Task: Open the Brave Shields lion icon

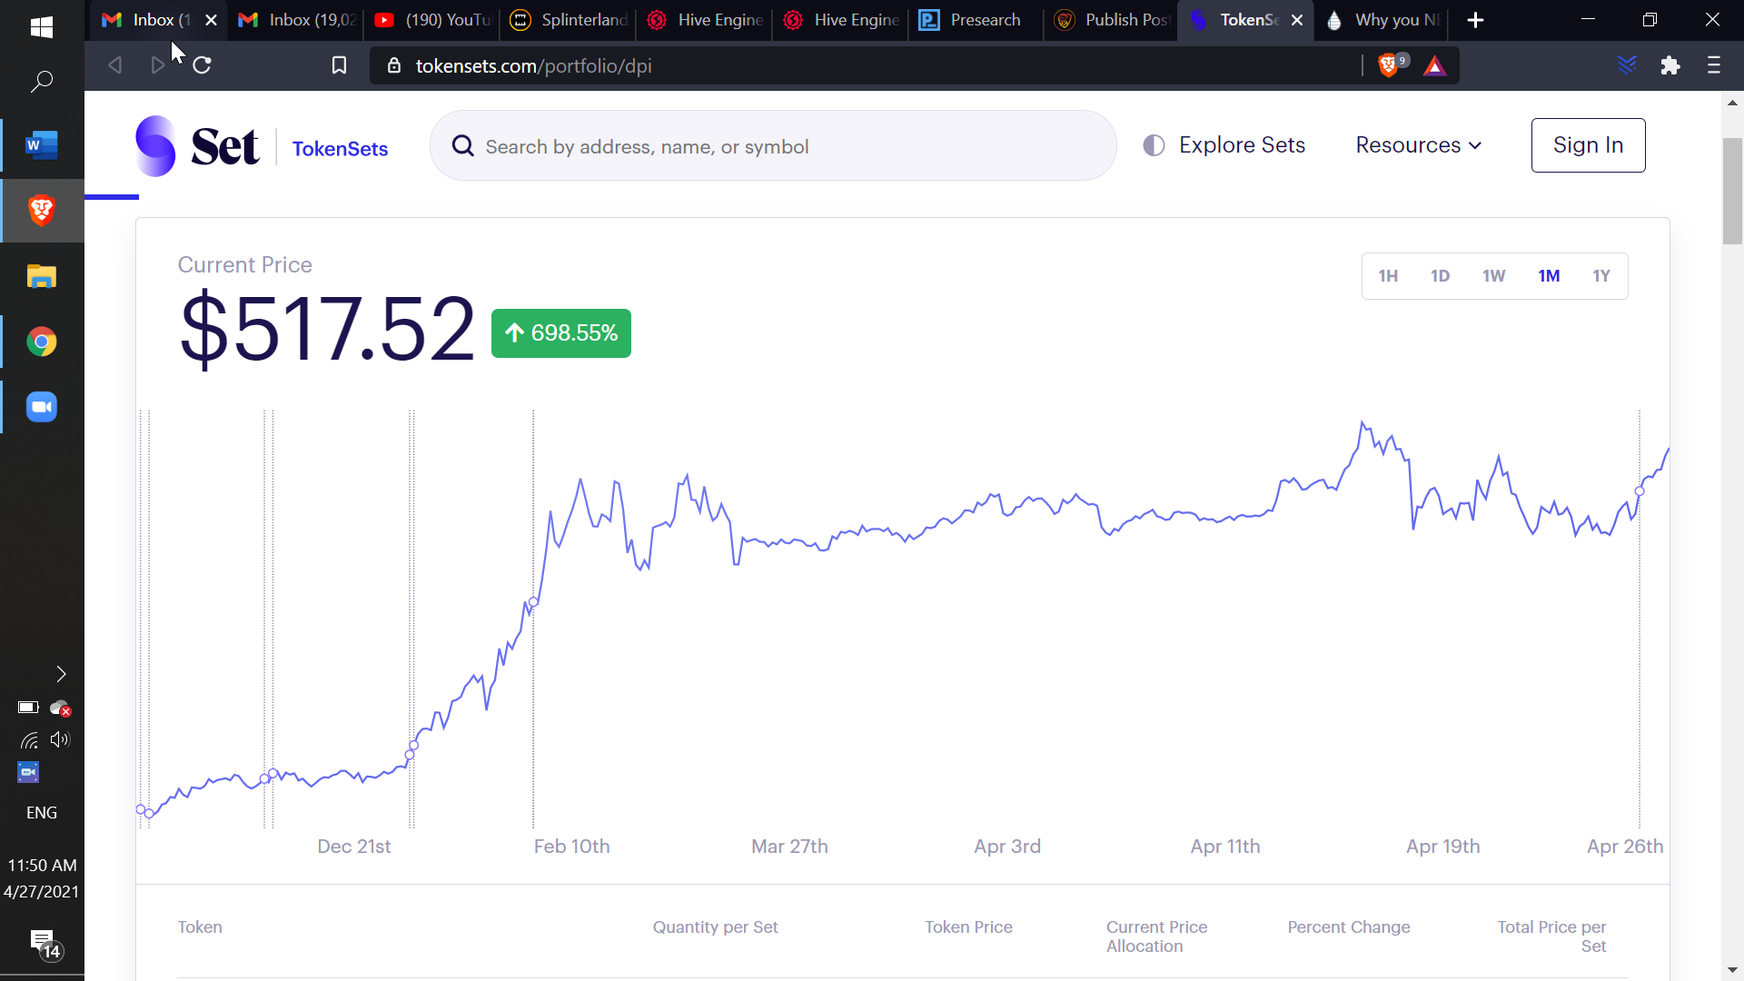Action: (x=1389, y=65)
